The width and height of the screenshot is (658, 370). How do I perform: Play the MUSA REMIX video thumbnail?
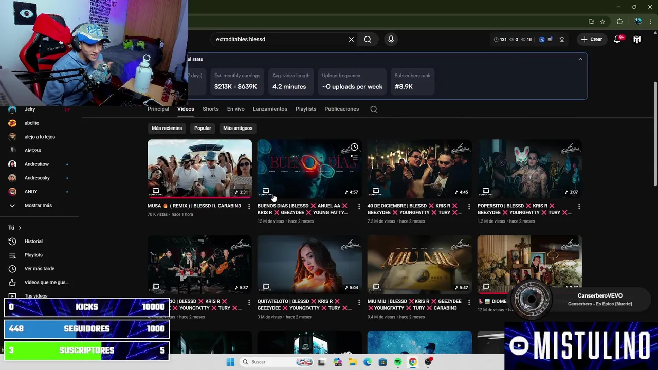pos(199,169)
